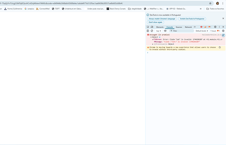Show the console sidebar
This screenshot has height=145, width=226.
click(x=148, y=31)
